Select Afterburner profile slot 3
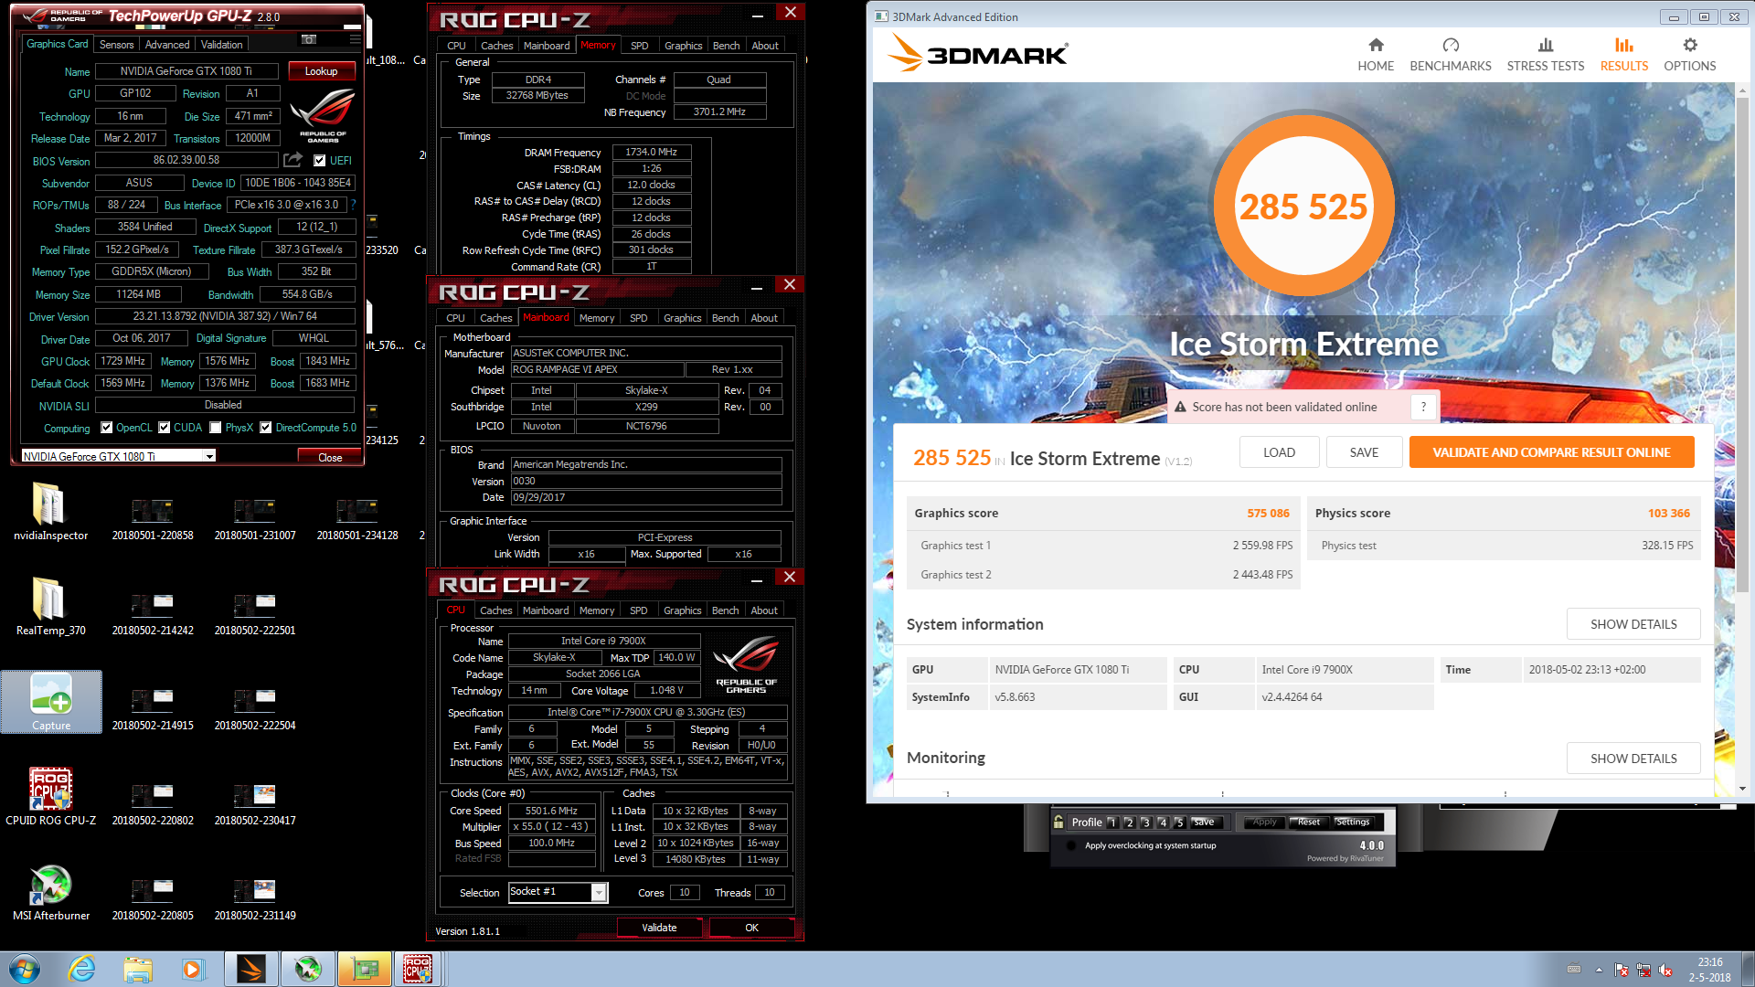The image size is (1755, 987). (x=1145, y=822)
